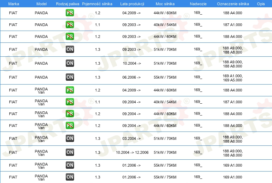Click the ON diesel icon for PANDA 1.3 10.2004

70,63
